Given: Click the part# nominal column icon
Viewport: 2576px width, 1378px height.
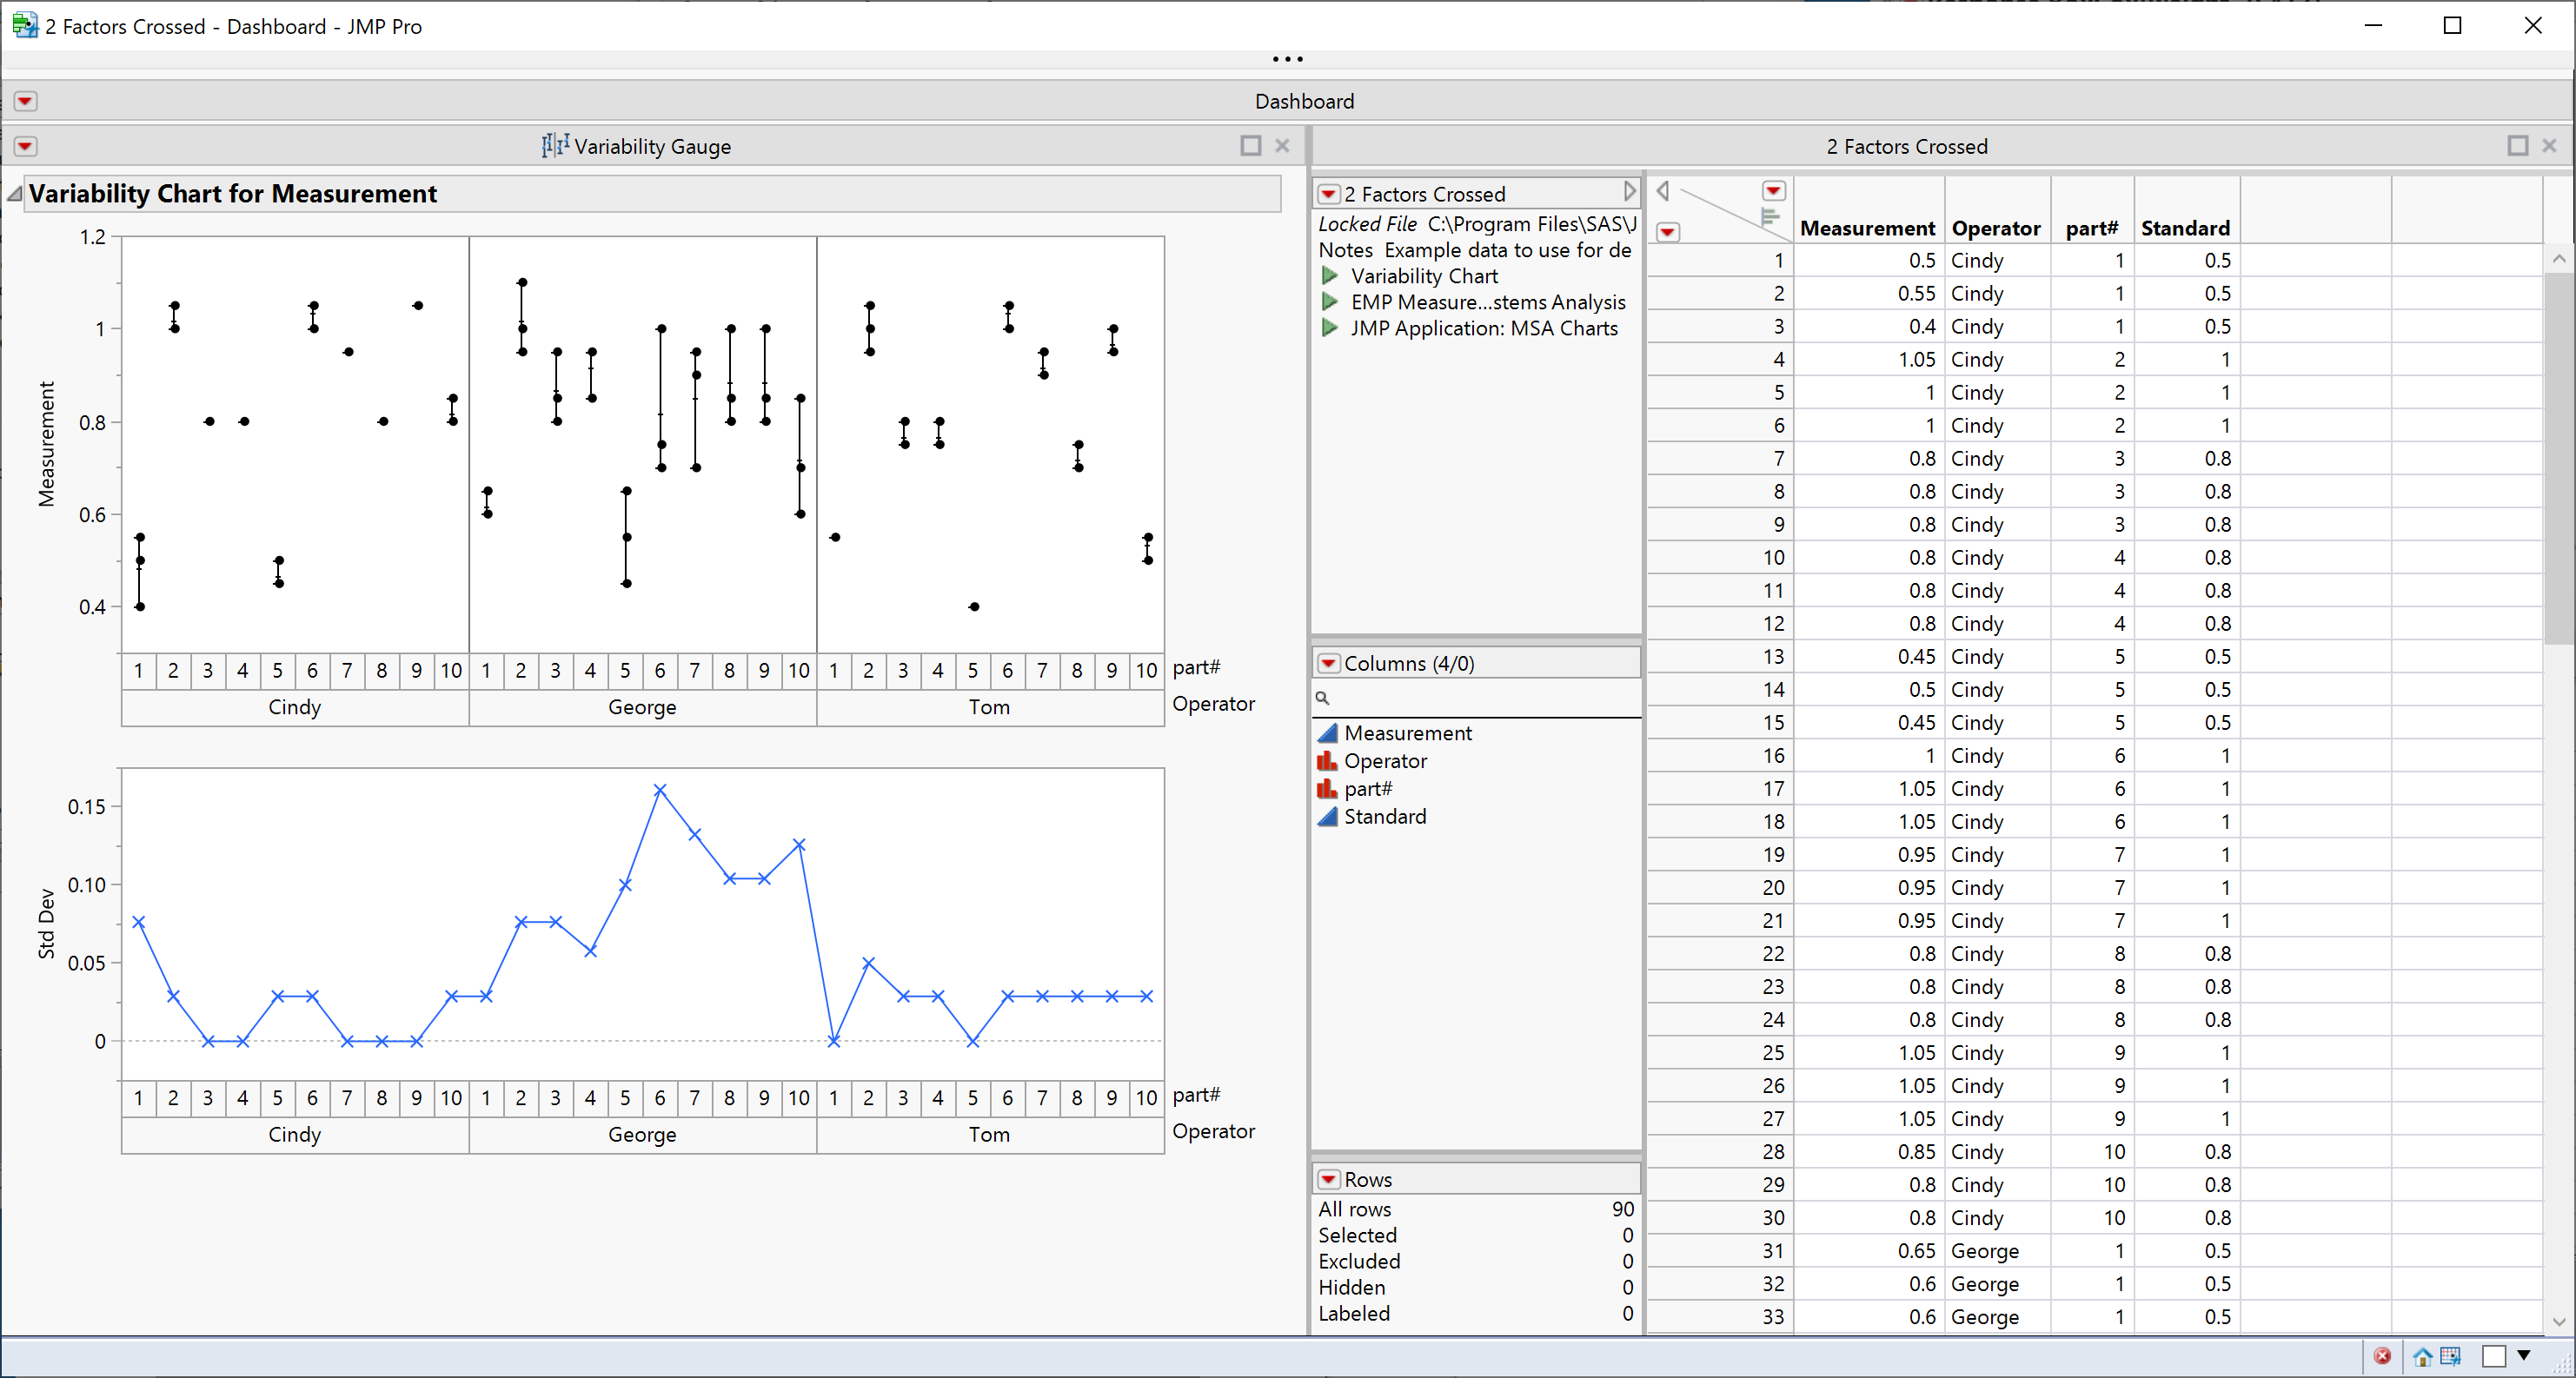Looking at the screenshot, I should click(1327, 789).
